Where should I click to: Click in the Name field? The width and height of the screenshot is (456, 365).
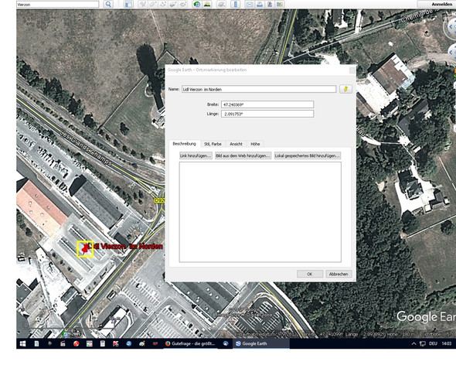[x=259, y=89]
